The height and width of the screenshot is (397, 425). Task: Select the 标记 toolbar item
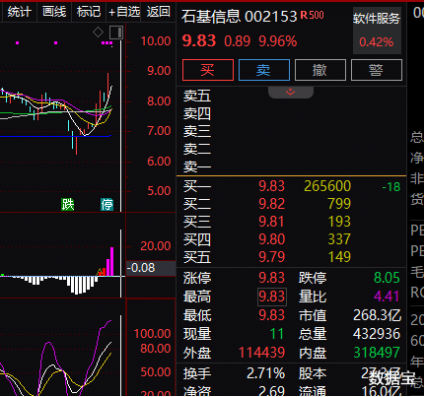tap(89, 12)
